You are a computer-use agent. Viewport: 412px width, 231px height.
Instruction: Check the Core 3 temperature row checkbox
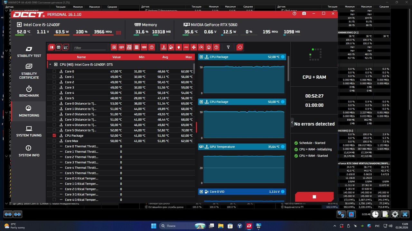pos(54,87)
